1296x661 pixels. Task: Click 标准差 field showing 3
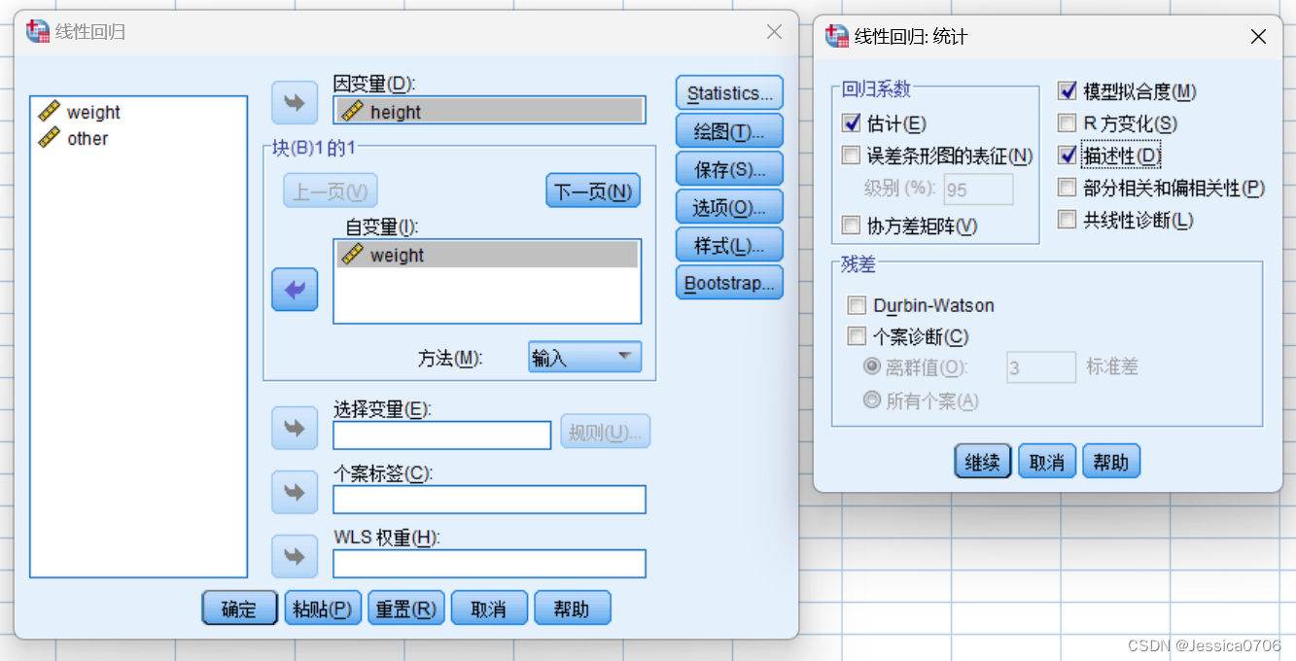point(1041,367)
